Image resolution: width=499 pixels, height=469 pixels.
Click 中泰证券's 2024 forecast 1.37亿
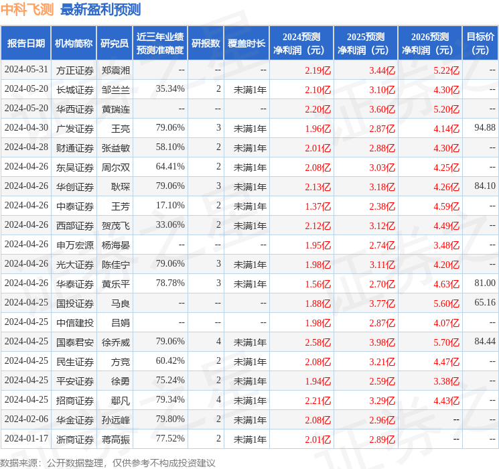tap(317, 206)
